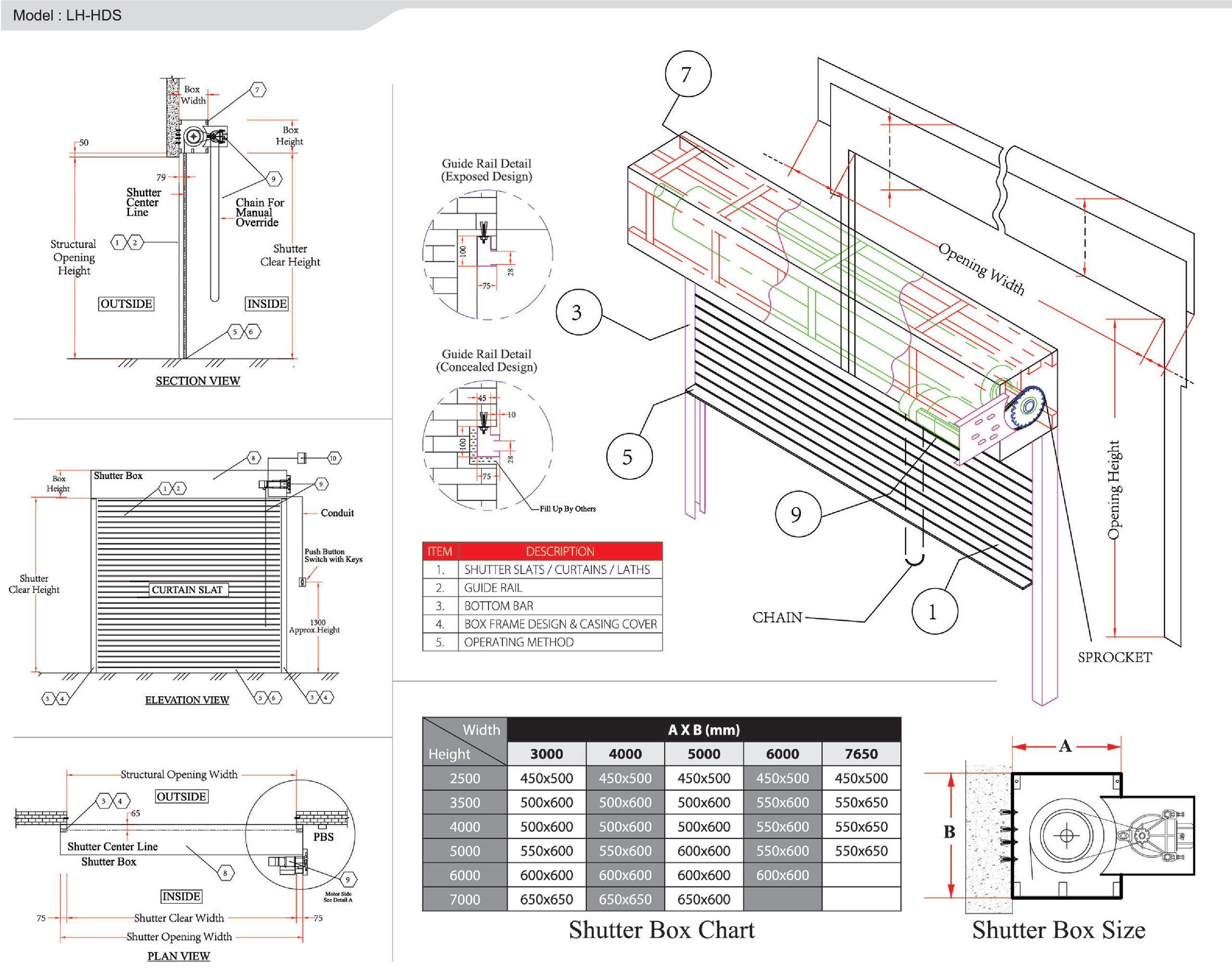This screenshot has height=975, width=1232.
Task: Click the PLAN VIEW underlined title
Action: (x=178, y=956)
